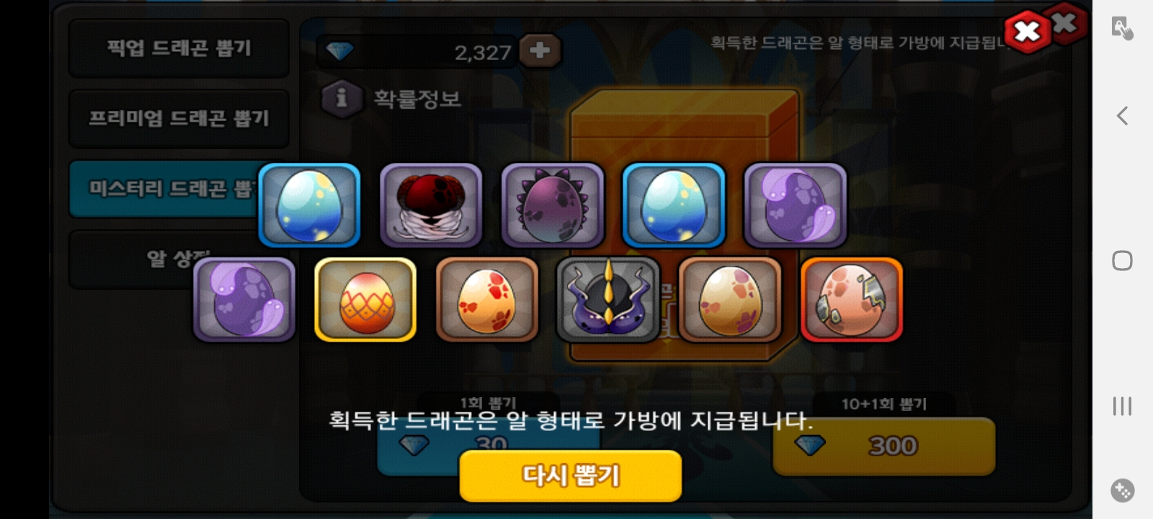
Task: Tap the red-framed cracked armored egg
Action: point(852,299)
